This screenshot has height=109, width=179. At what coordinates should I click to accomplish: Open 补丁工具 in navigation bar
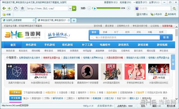point(87,45)
